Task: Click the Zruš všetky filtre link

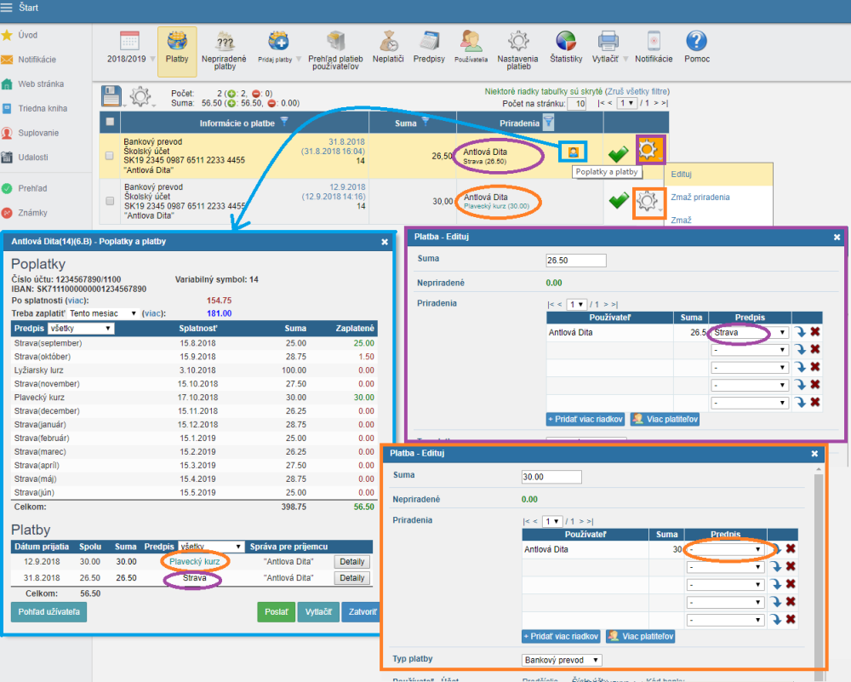Action: pos(637,90)
